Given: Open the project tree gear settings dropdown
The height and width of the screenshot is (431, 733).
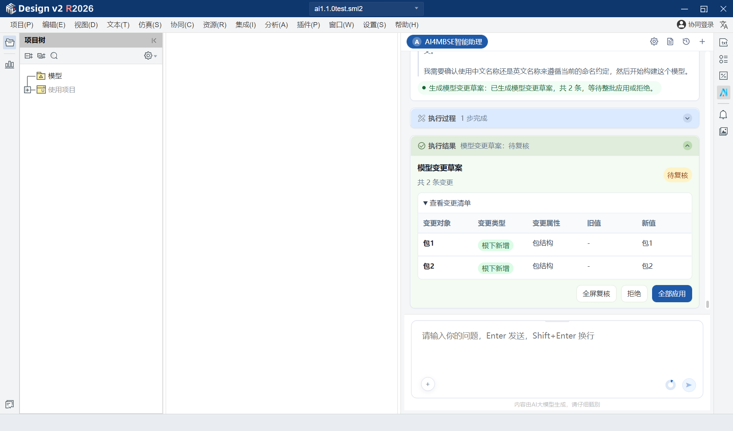Looking at the screenshot, I should (x=150, y=56).
